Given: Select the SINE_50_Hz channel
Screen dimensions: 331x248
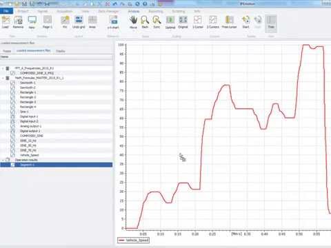Looking at the screenshot, I should (28, 145).
